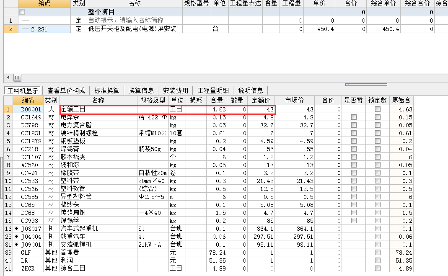Click the horizontal scrollbar thumb grip

(17, 77)
